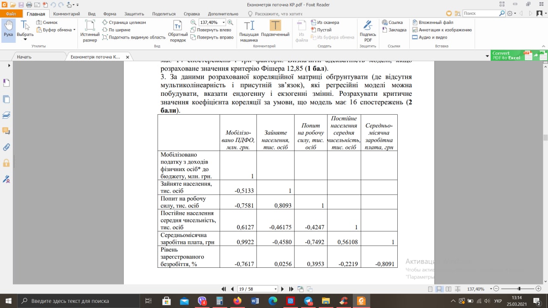Switch to the Форма ribbon tab
Screen dimensions: 548x308
(110, 14)
